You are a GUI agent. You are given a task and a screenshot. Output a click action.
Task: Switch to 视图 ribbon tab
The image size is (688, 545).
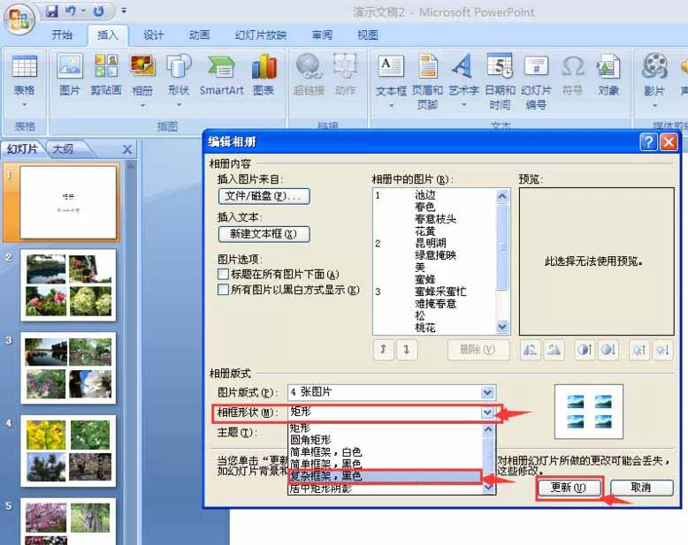(x=368, y=35)
